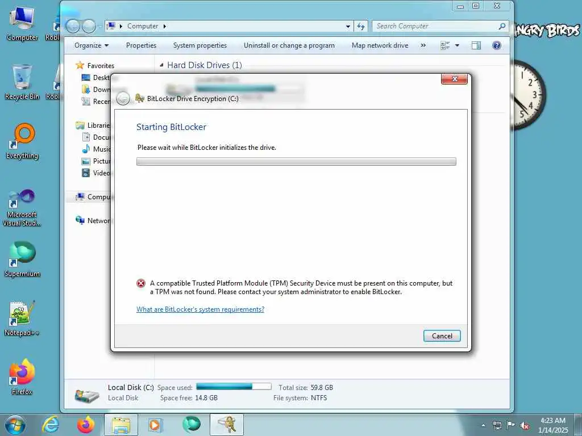Click the 59.8 GB total size value
Image resolution: width=582 pixels, height=436 pixels.
(322, 387)
